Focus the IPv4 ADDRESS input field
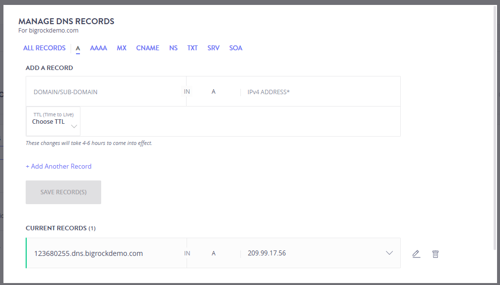The height and width of the screenshot is (285, 500). click(x=320, y=92)
